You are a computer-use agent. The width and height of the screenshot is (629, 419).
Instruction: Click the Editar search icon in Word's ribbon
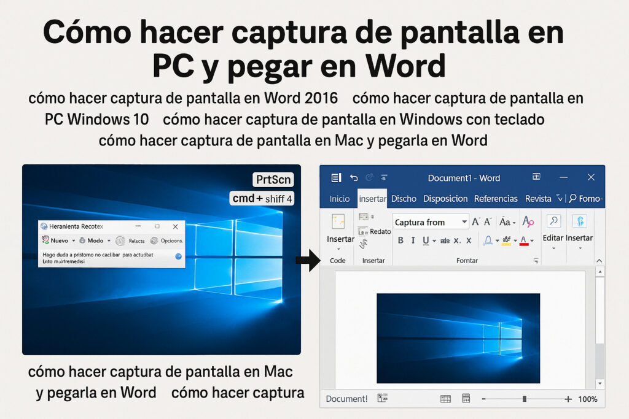point(553,221)
